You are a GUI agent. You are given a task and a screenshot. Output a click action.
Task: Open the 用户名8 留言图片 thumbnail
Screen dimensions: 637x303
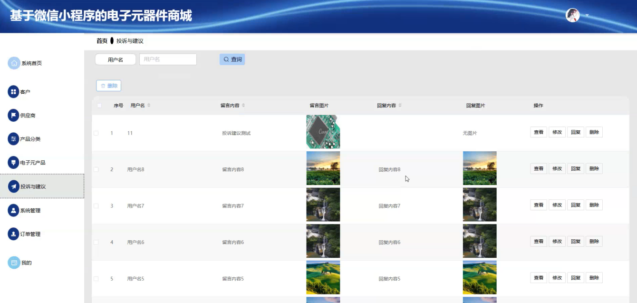[323, 168]
